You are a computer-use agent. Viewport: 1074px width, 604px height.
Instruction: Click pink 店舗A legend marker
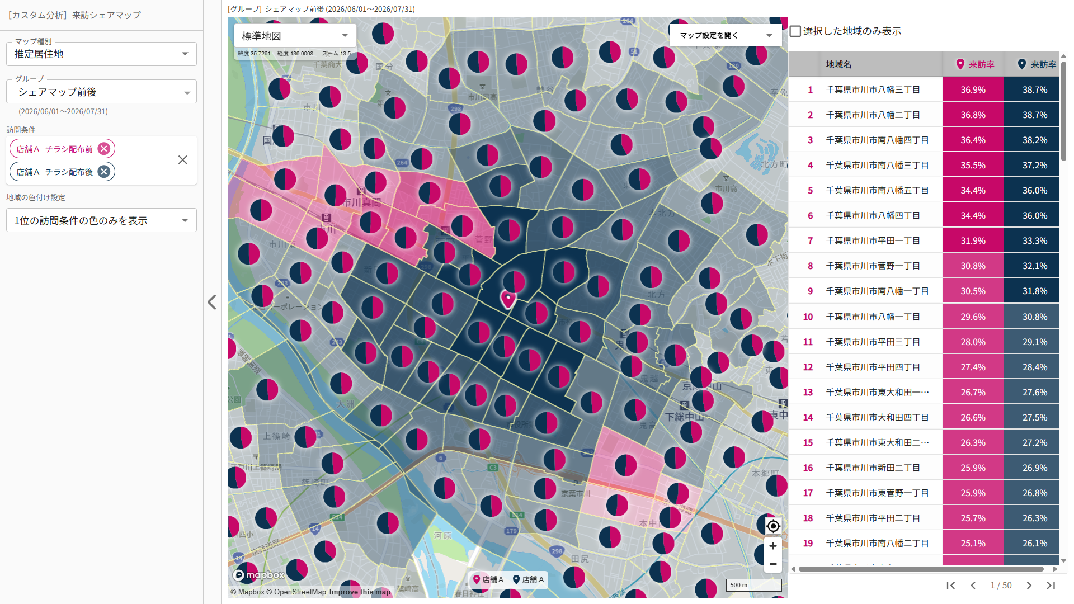tap(477, 580)
